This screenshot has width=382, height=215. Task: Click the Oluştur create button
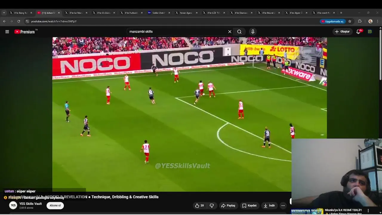pos(342,32)
